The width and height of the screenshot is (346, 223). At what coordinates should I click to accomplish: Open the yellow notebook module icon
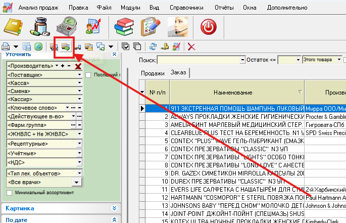coord(13,27)
